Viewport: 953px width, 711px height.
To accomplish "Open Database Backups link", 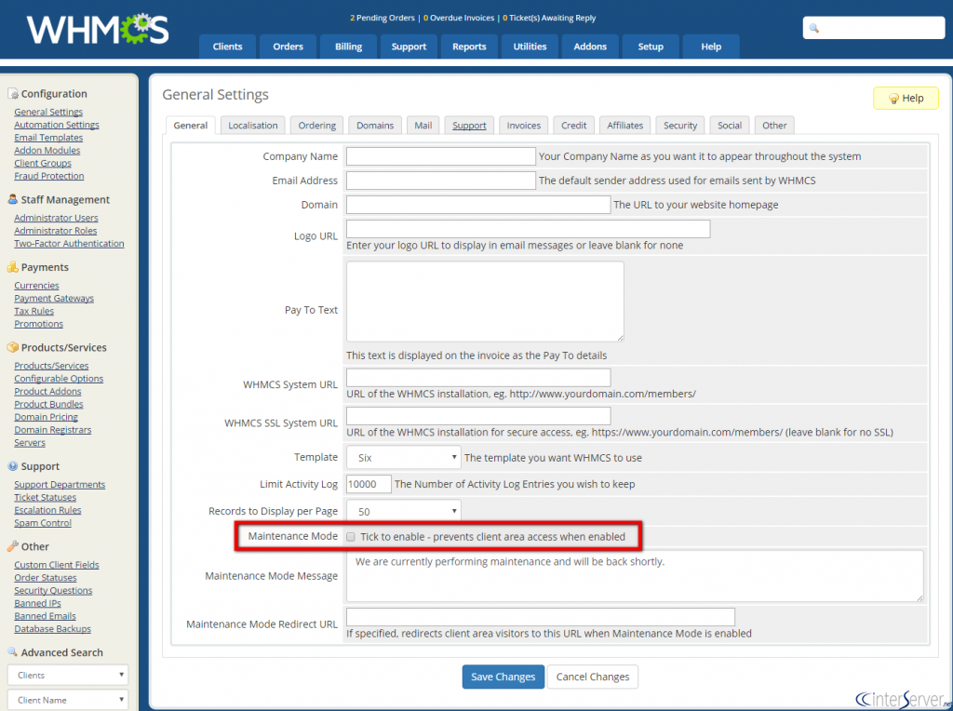I will click(53, 629).
